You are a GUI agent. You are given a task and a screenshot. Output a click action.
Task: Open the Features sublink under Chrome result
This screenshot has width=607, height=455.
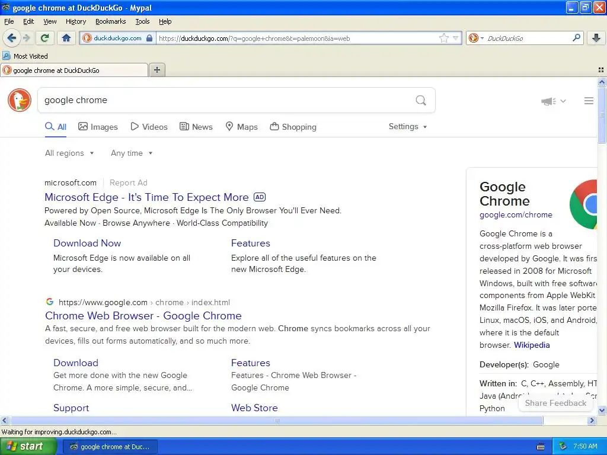pyautogui.click(x=251, y=363)
